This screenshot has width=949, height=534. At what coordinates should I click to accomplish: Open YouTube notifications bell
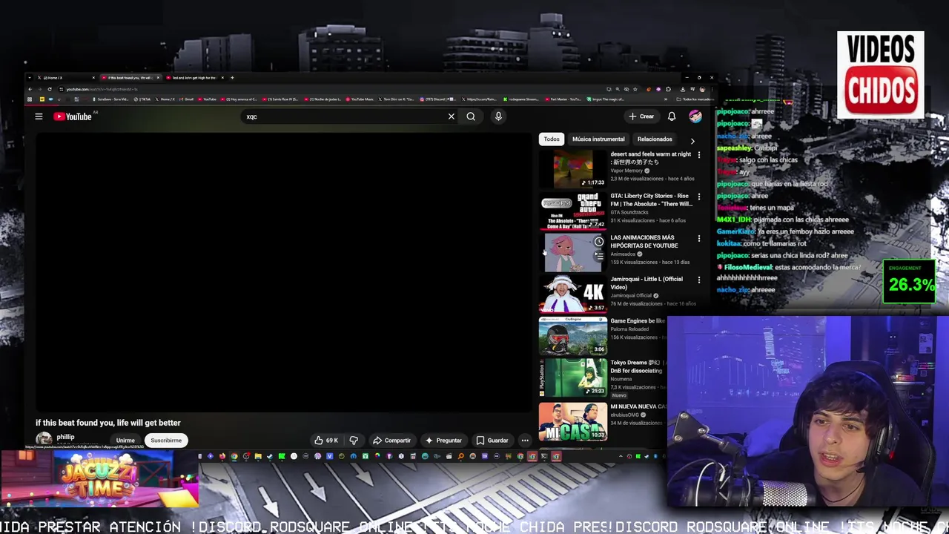click(x=672, y=116)
